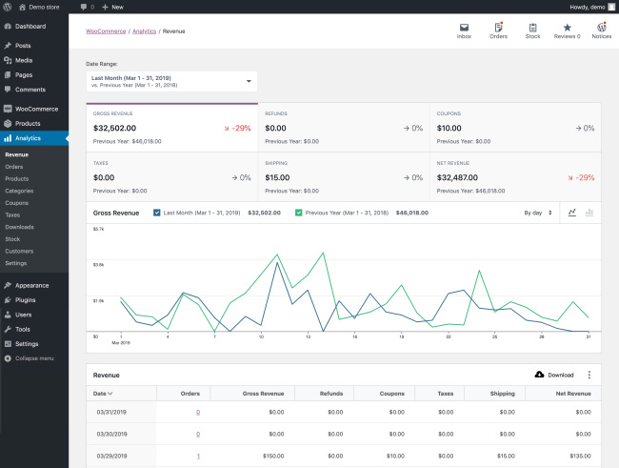The image size is (619, 468).
Task: Change the By day interval selector
Action: coord(538,213)
